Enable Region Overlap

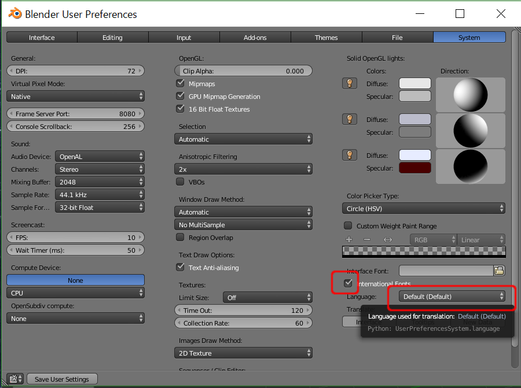pyautogui.click(x=180, y=237)
